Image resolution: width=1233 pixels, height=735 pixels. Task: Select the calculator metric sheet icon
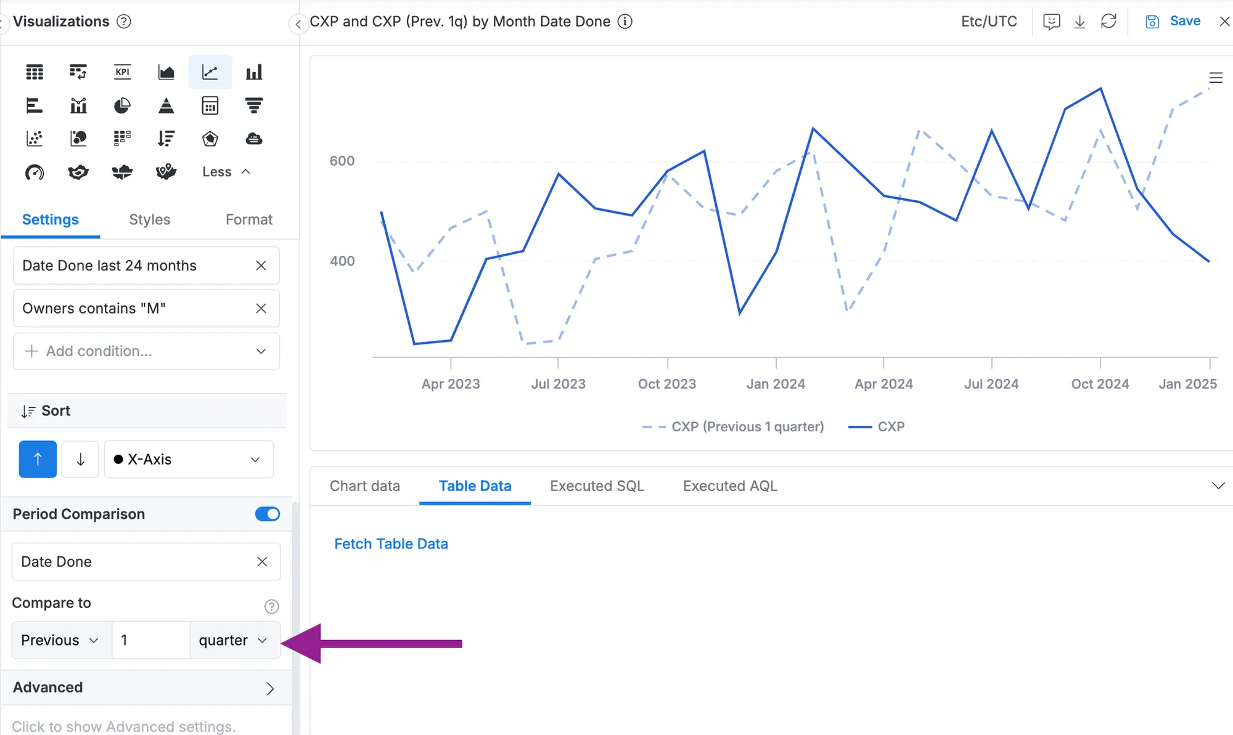pos(210,105)
